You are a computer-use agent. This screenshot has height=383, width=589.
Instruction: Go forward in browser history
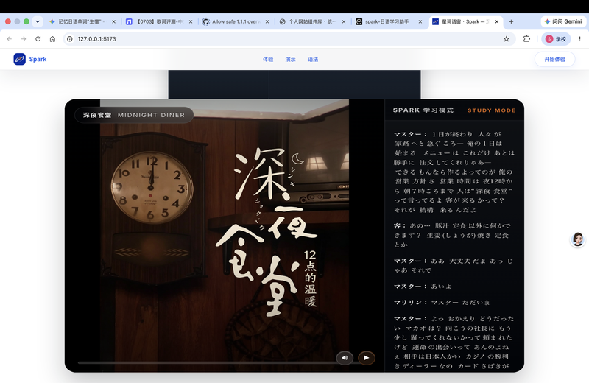coord(24,39)
